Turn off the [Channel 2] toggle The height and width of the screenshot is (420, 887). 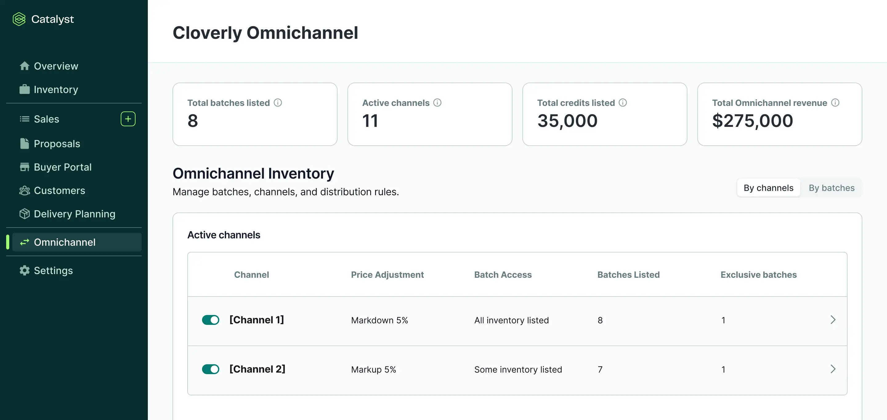pos(210,369)
